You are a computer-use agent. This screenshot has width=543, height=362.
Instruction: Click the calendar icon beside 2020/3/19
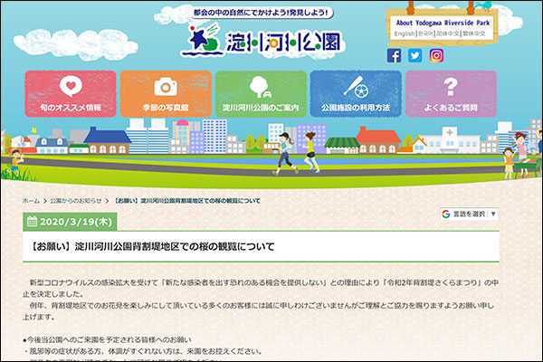pyautogui.click(x=32, y=221)
